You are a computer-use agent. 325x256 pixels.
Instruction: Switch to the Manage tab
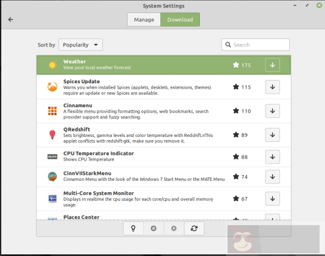pos(144,19)
